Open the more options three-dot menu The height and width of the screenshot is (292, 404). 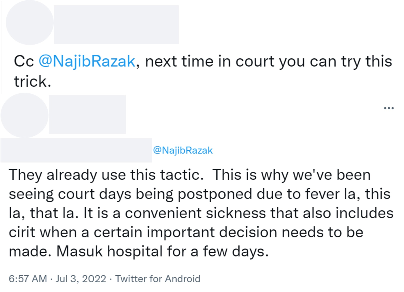[389, 108]
